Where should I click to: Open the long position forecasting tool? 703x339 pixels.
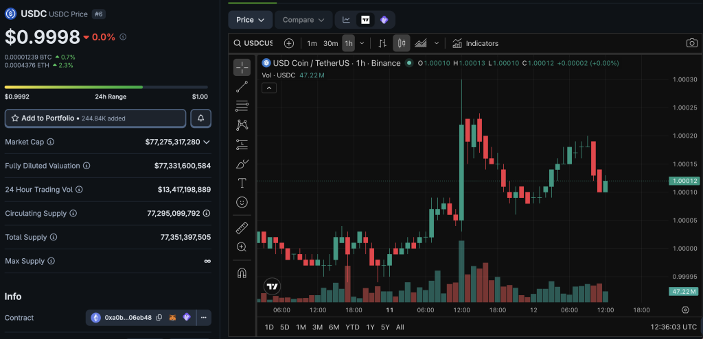pos(242,145)
